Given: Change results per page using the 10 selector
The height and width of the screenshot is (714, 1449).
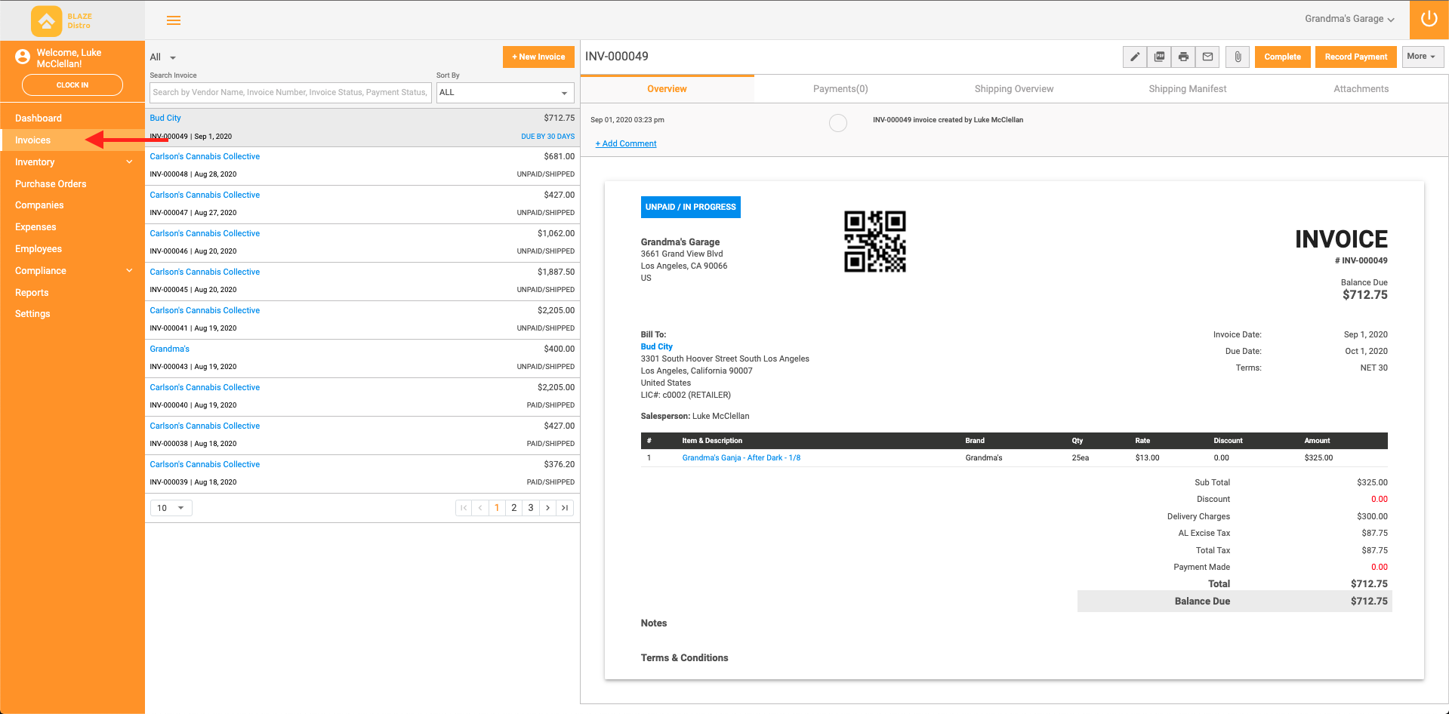Looking at the screenshot, I should click(171, 507).
